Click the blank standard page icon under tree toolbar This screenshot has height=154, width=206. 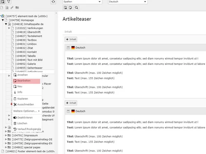point(2,8)
